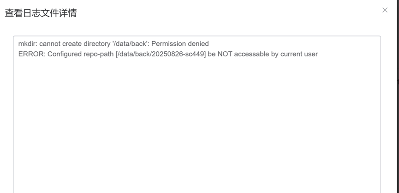Click the words 'Configured repo-path' in log
The height and width of the screenshot is (193, 399).
click(81, 54)
